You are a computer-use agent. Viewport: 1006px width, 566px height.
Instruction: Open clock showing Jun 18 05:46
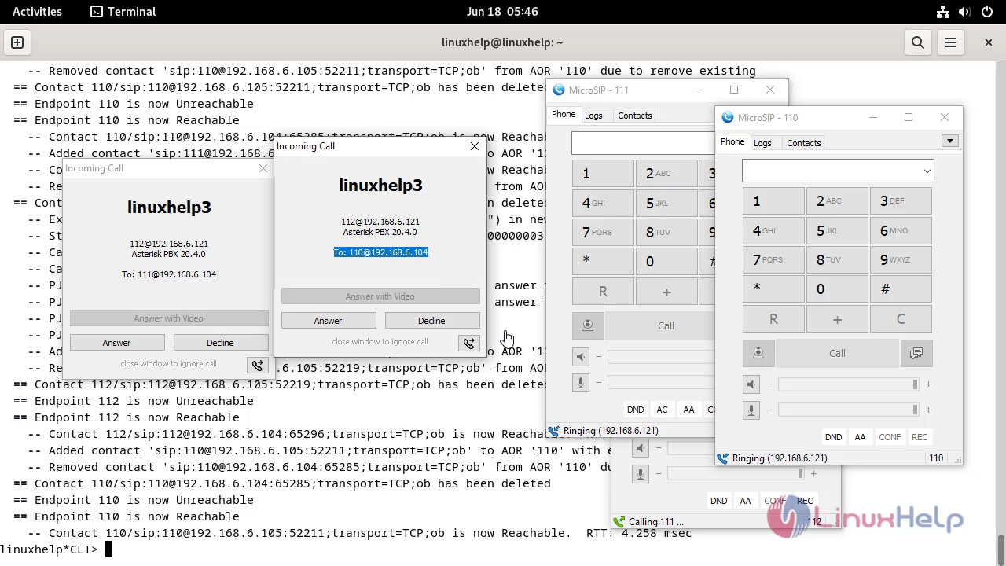pos(502,12)
